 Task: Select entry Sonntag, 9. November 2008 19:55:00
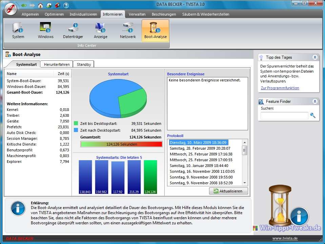(x=201, y=177)
